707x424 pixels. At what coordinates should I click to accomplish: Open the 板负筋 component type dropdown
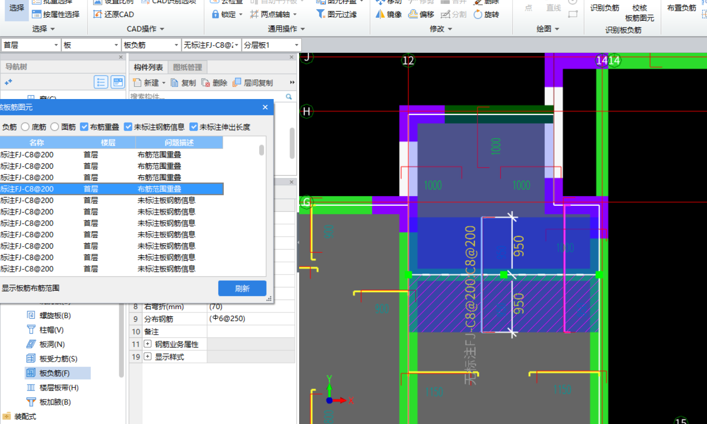coord(177,45)
